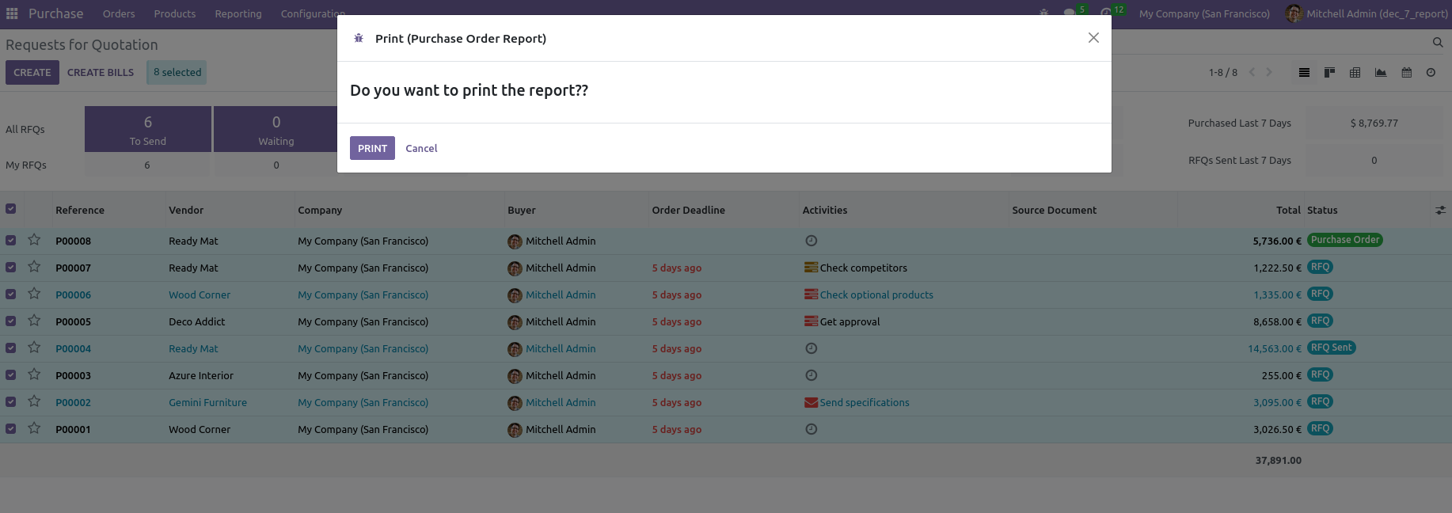Uncheck the select-all header checkbox
This screenshot has height=513, width=1452.
11,209
